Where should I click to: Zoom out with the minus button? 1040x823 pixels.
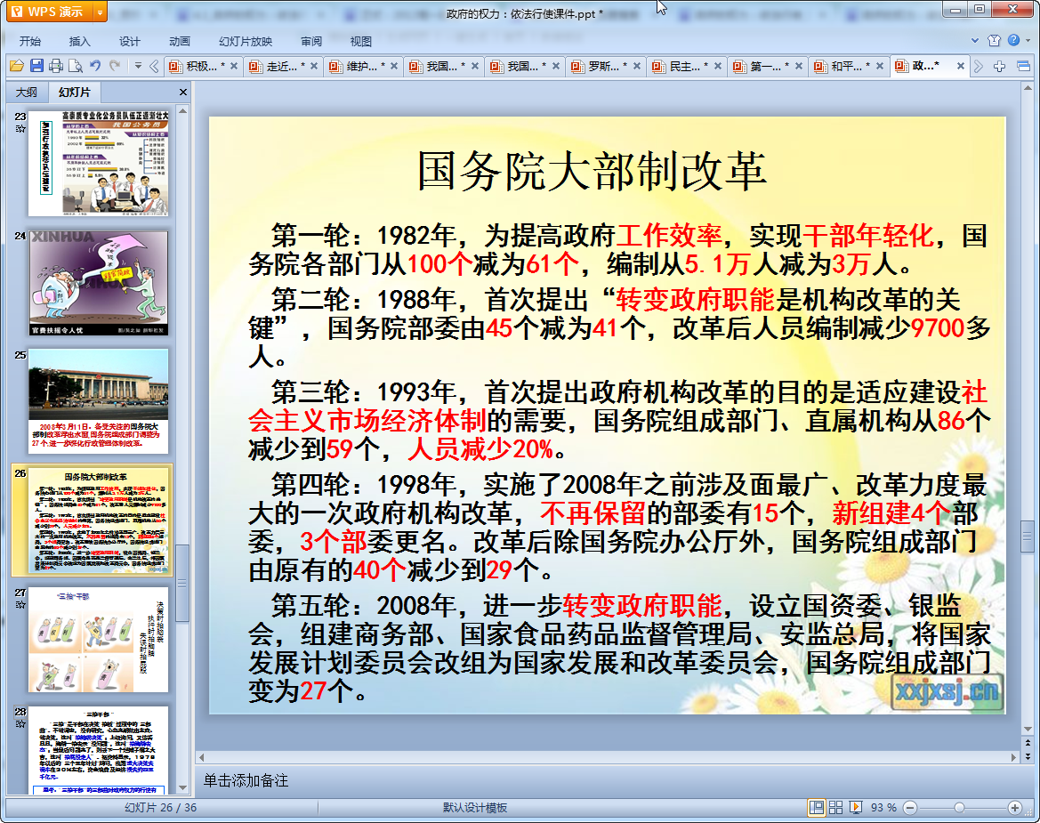point(910,808)
